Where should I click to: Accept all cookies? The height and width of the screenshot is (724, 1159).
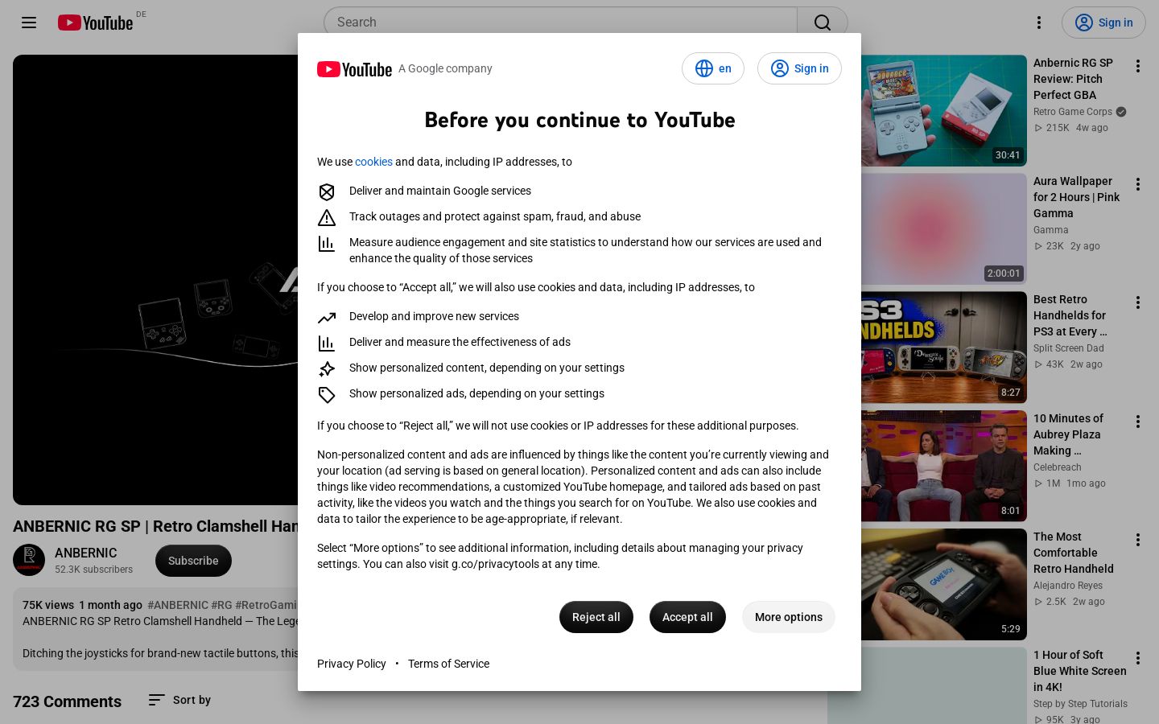(x=687, y=617)
